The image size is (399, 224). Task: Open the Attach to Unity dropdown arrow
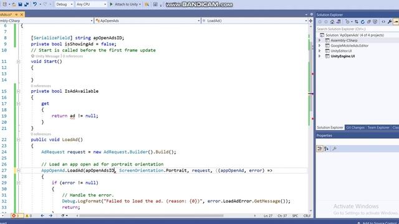point(140,4)
